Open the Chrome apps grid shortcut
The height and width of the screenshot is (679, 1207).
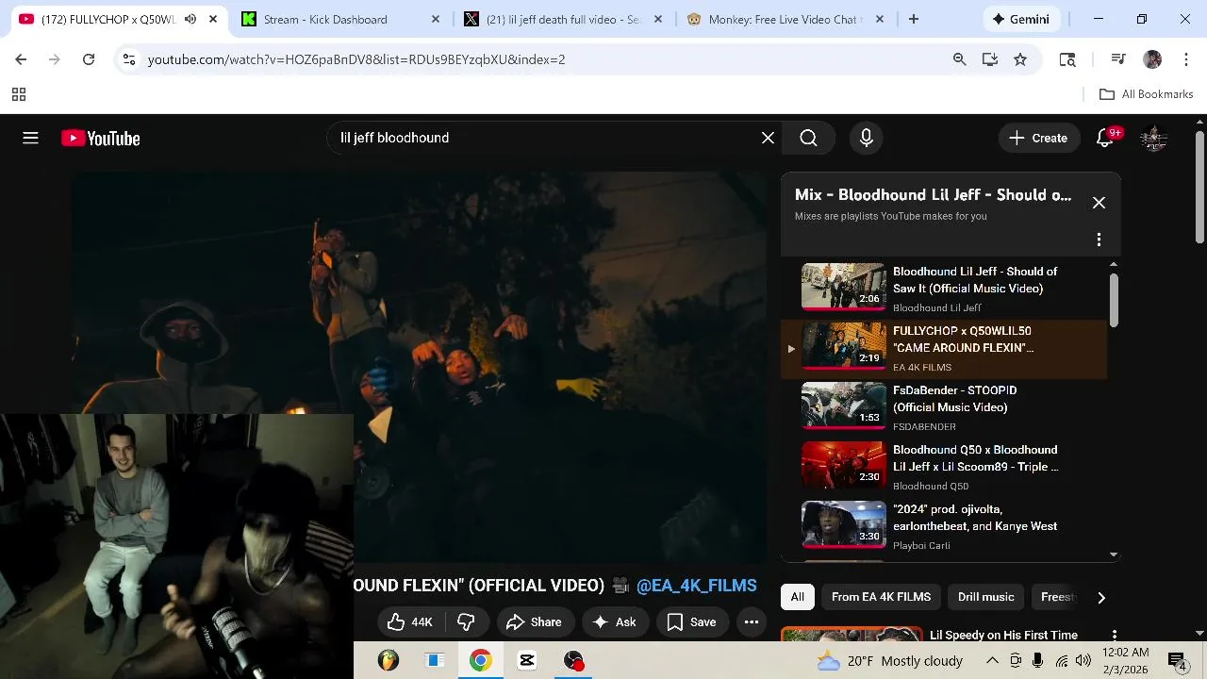pos(18,94)
